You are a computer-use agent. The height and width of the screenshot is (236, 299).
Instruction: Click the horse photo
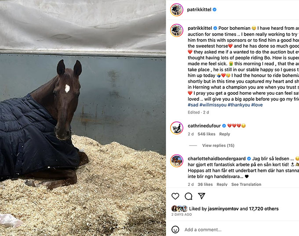(x=83, y=118)
